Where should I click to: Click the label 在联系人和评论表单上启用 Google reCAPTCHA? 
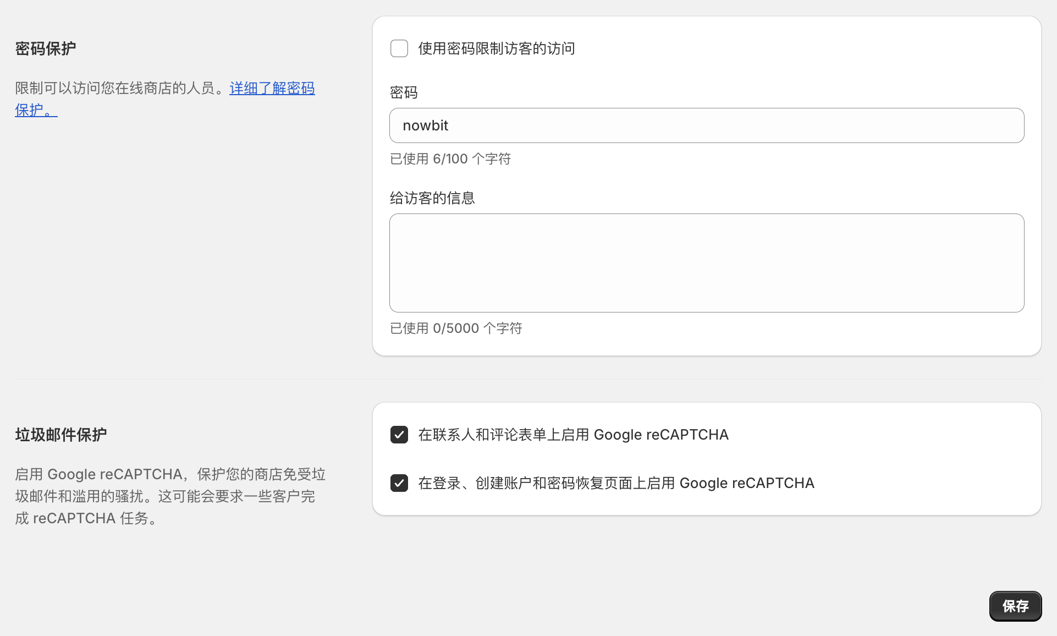coord(573,435)
